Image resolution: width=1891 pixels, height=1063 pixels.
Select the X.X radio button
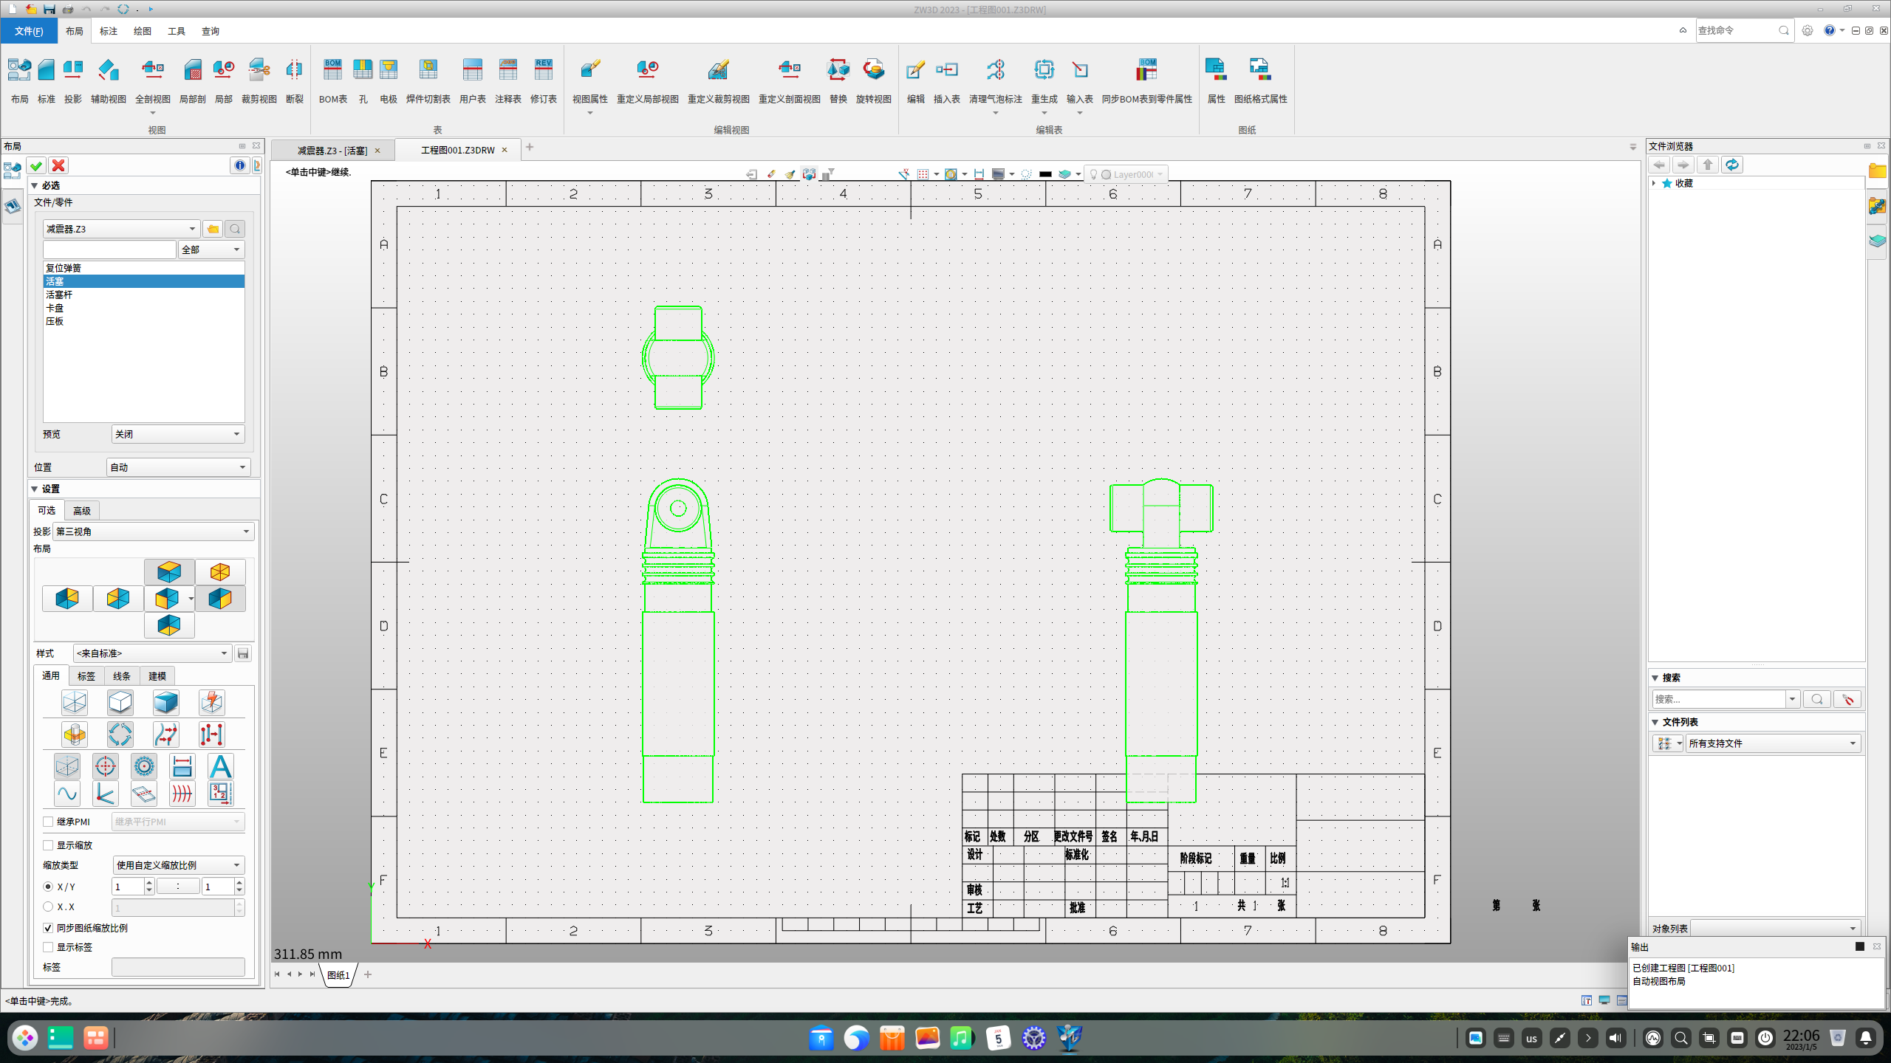click(x=49, y=907)
